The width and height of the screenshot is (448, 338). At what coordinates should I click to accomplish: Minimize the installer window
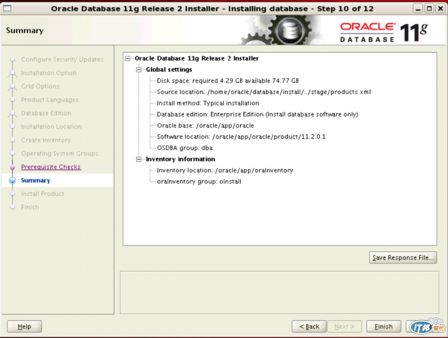pyautogui.click(x=418, y=8)
